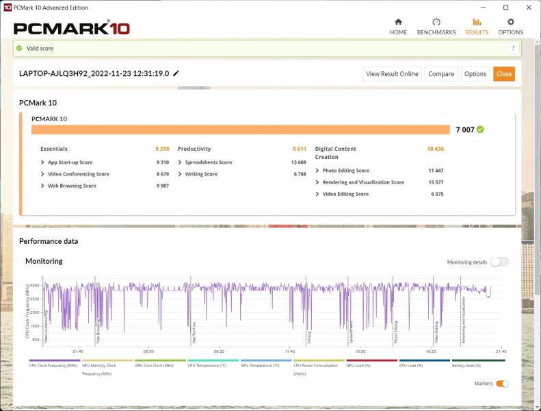Click the Performance data heading
The height and width of the screenshot is (411, 541).
coord(49,241)
